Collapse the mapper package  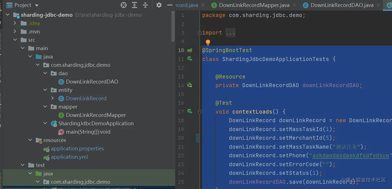[45, 107]
